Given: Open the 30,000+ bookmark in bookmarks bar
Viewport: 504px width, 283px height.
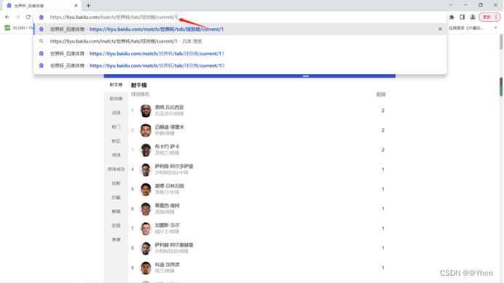Looking at the screenshot, I should (x=18, y=28).
